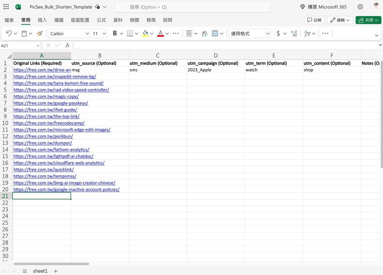Select the format painter brush

click(x=39, y=34)
